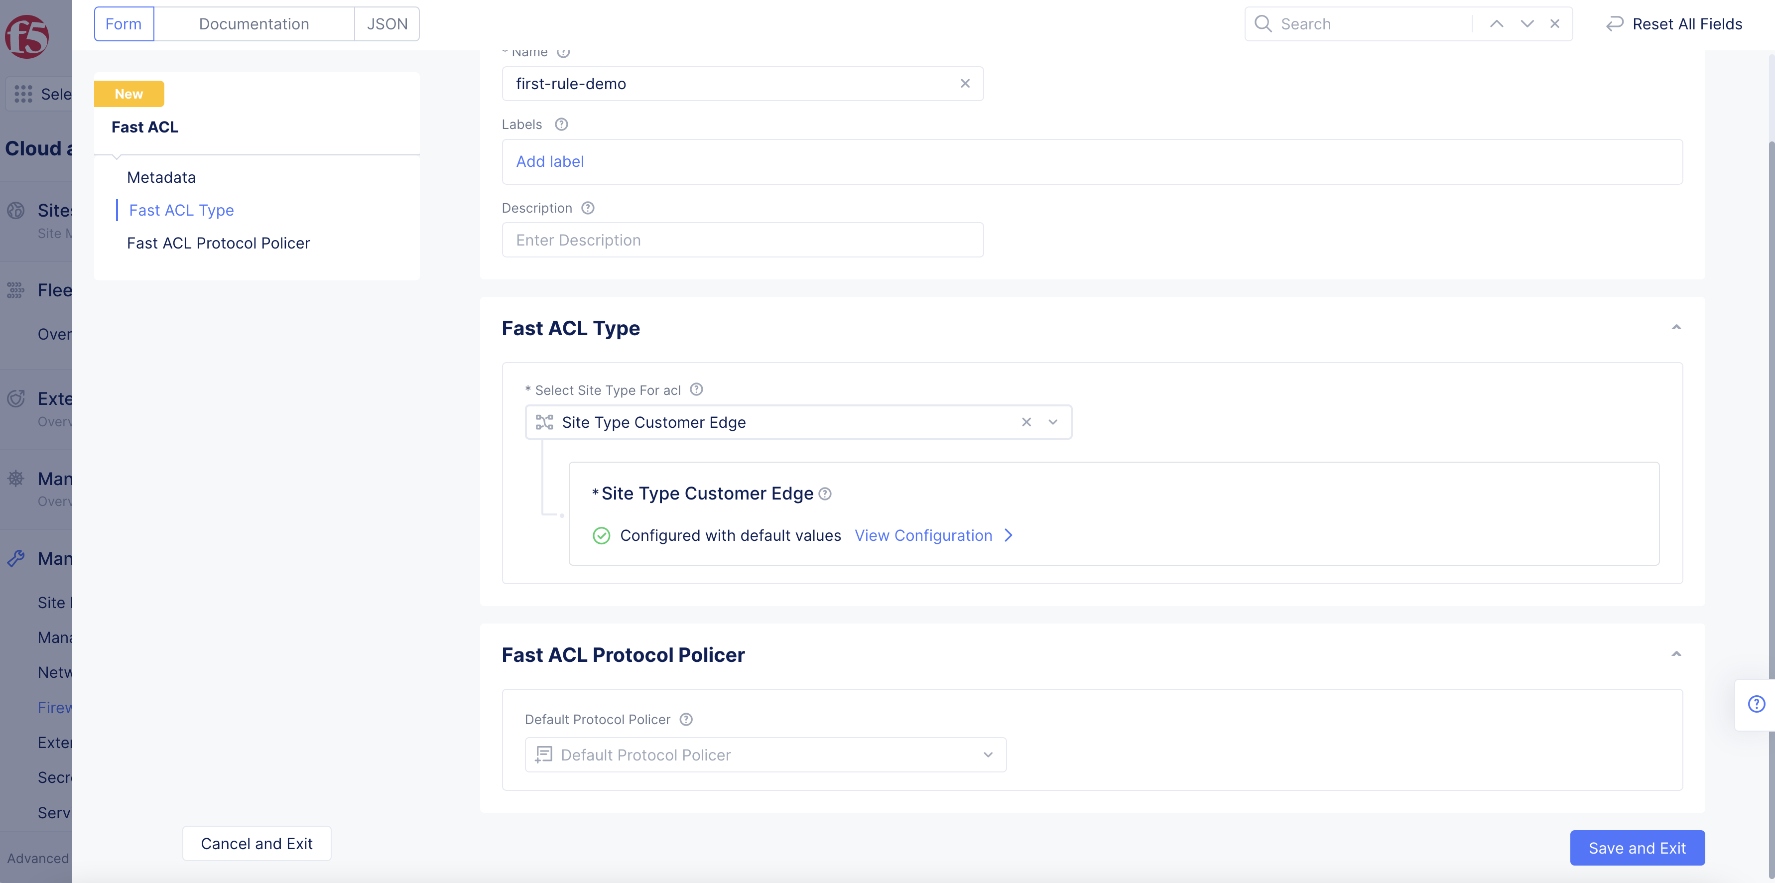
Task: Go to previous search result arrow
Action: click(1496, 24)
